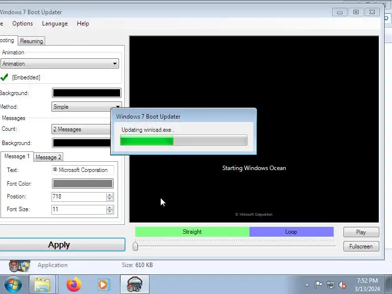Viewport: 392px width, 294px height.
Task: Select the Message 1 tab
Action: pos(17,156)
